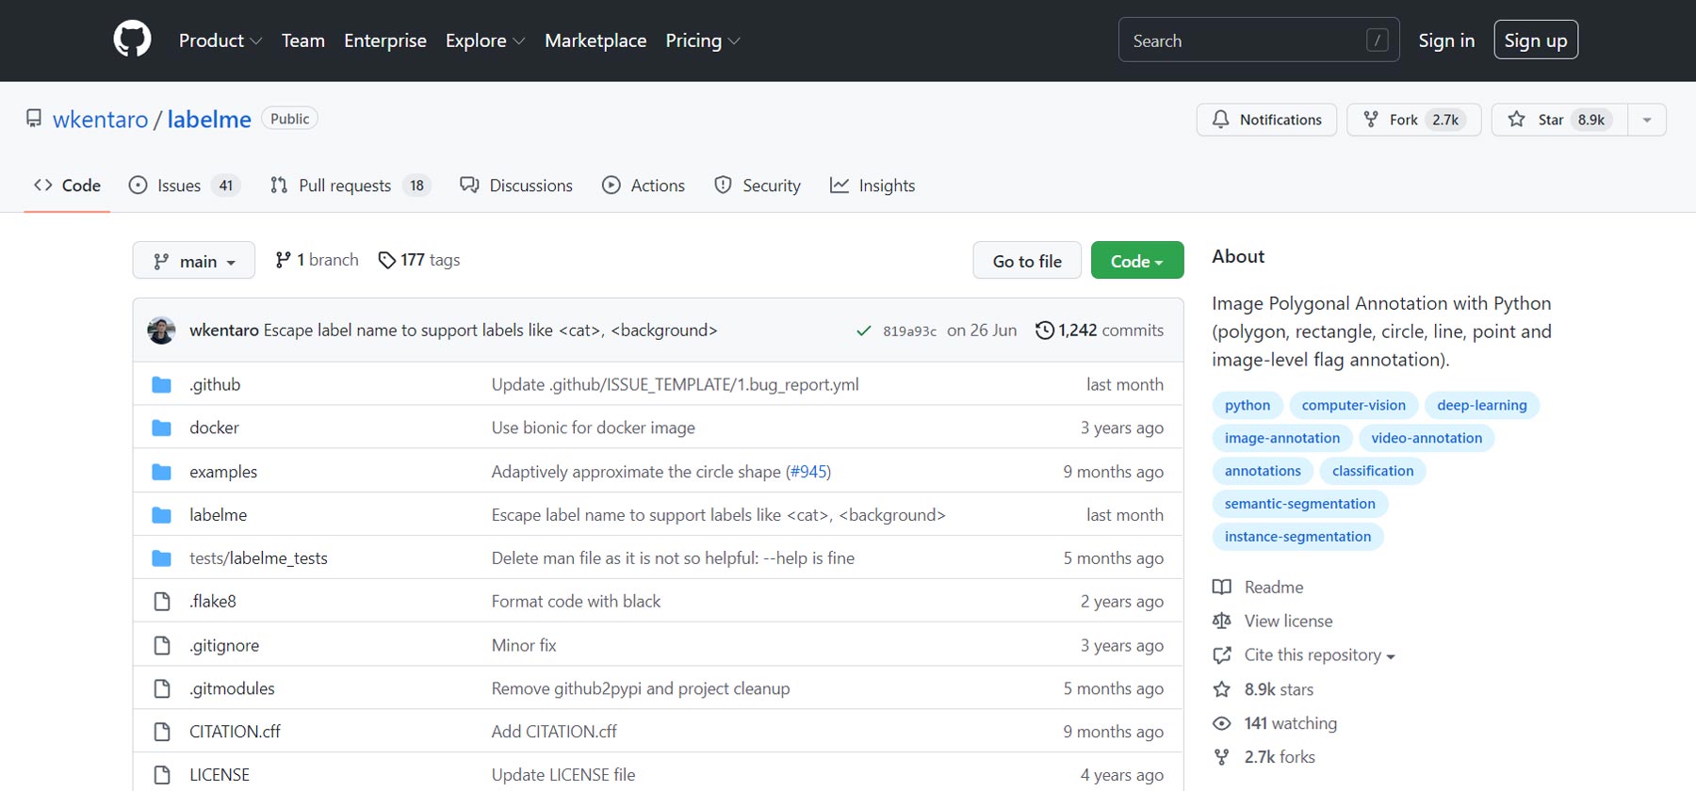
Task: Switch to the Pull requests tab
Action: (x=351, y=186)
